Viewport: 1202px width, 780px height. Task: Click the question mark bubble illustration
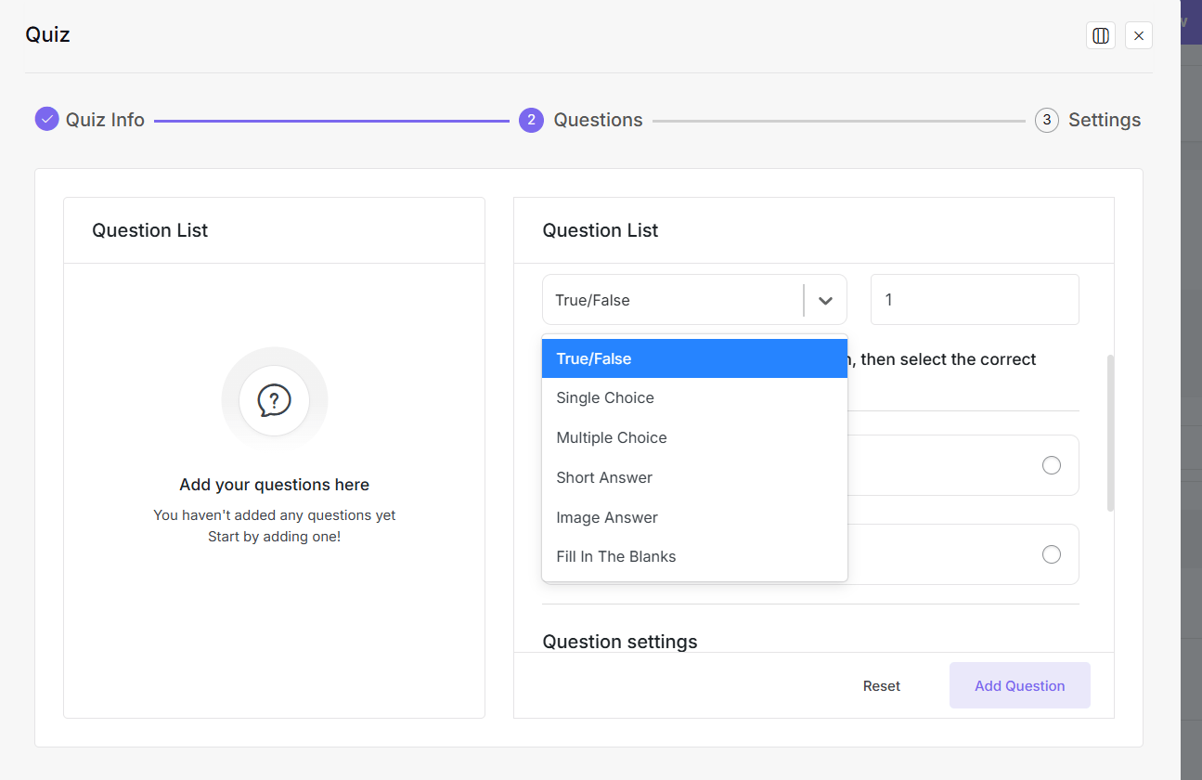point(274,399)
